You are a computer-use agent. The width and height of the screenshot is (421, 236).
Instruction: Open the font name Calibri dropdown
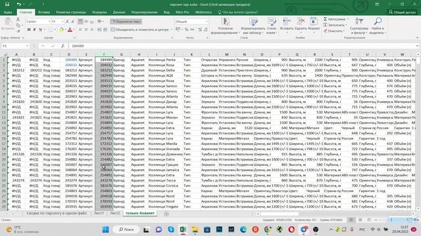pos(49,22)
